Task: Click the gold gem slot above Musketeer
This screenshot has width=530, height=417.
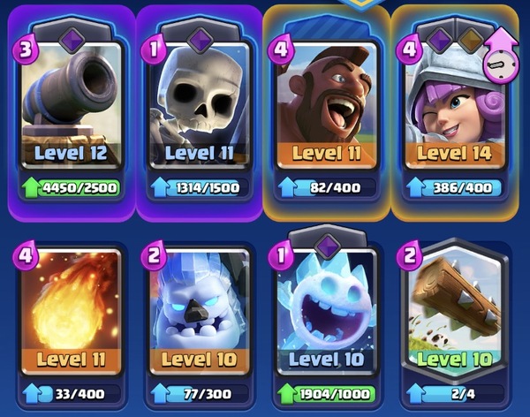Action: [x=471, y=41]
